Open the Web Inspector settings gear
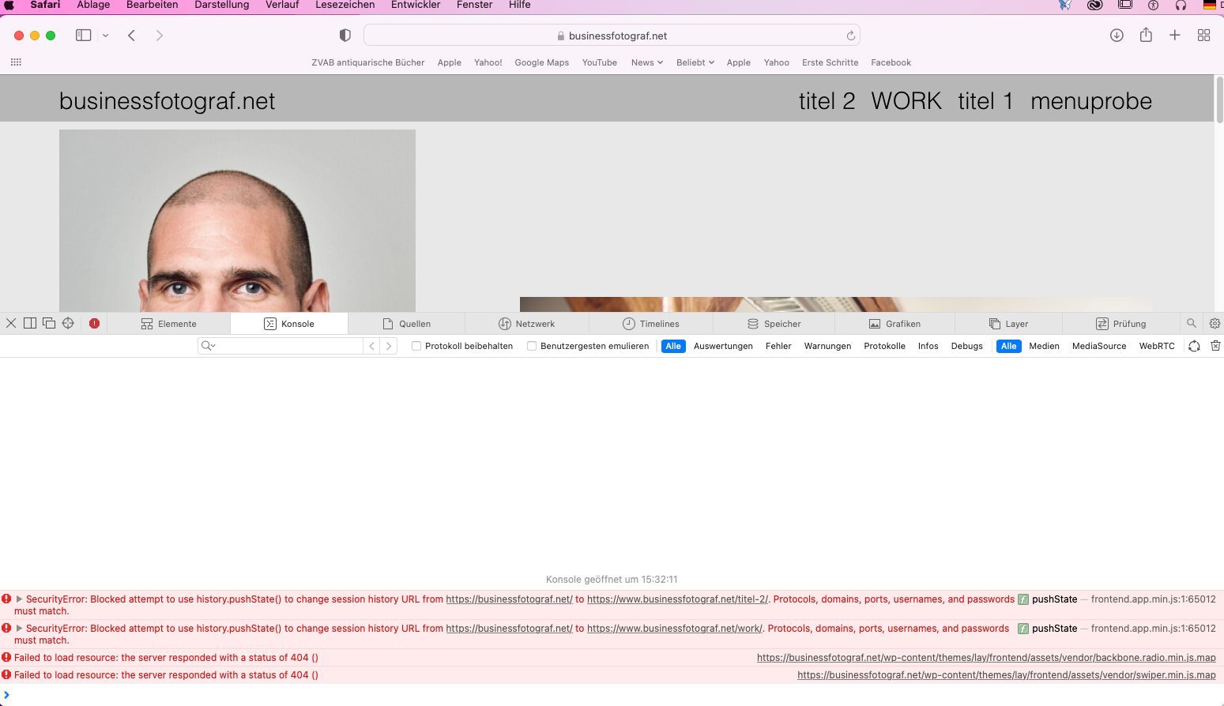The image size is (1224, 706). click(x=1214, y=323)
